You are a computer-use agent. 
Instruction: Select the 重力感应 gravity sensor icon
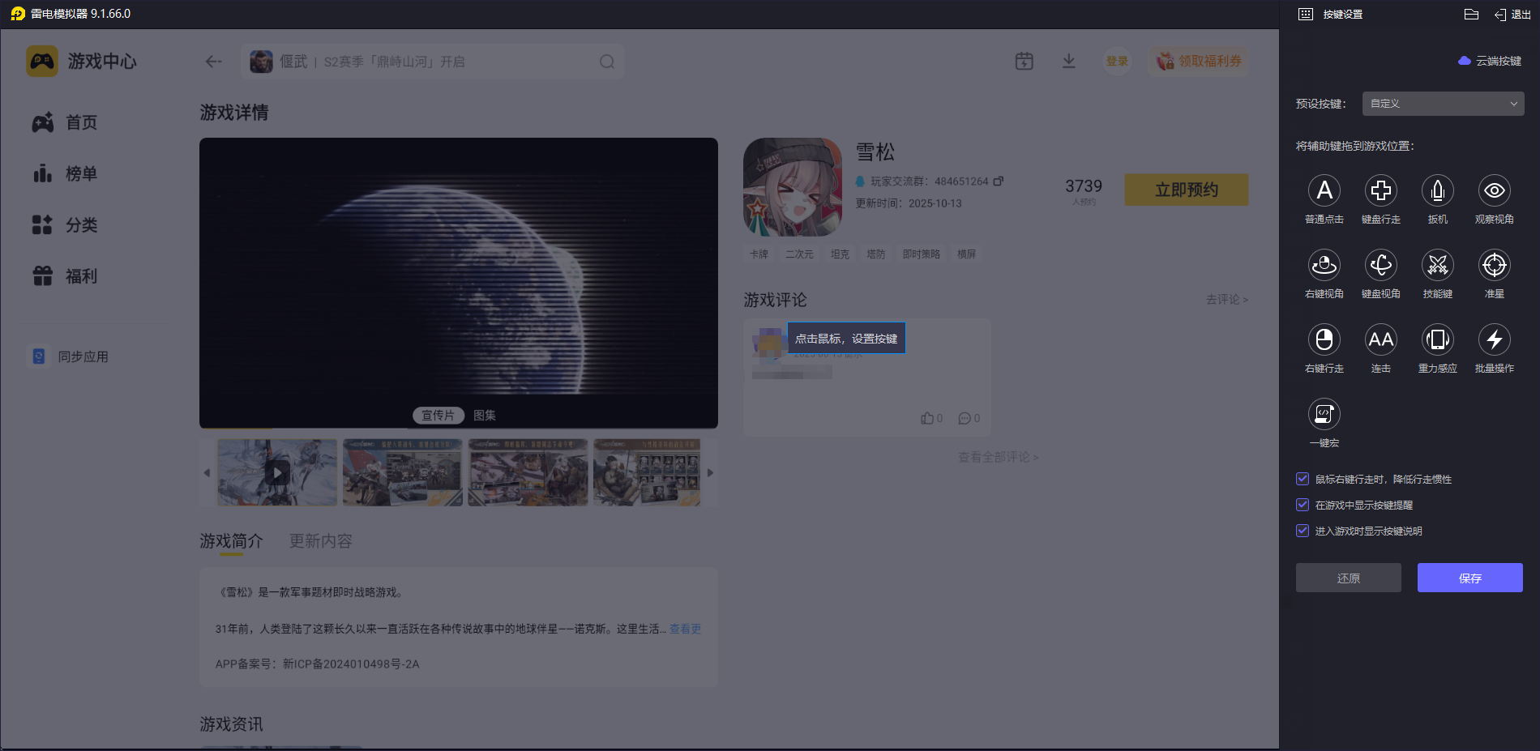tap(1437, 340)
